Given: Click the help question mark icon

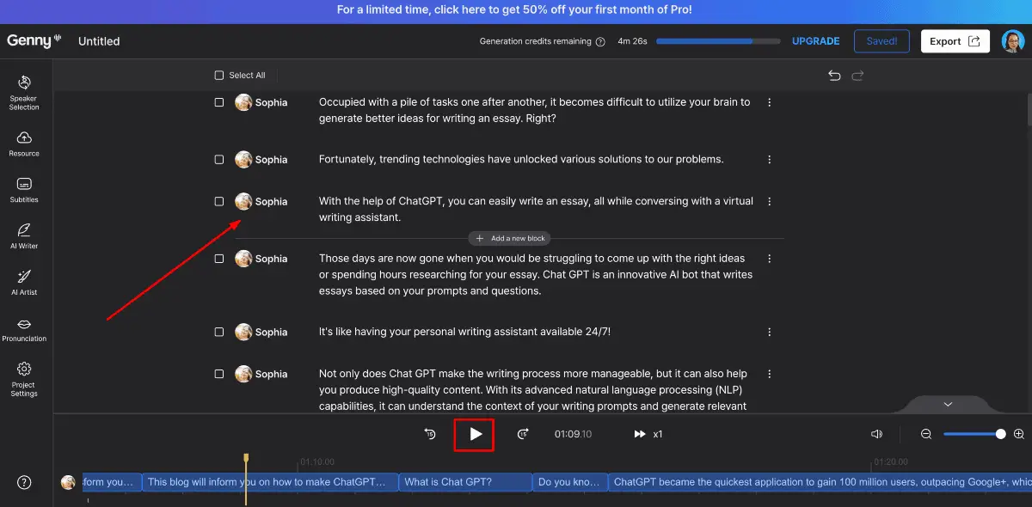Looking at the screenshot, I should pyautogui.click(x=24, y=482).
